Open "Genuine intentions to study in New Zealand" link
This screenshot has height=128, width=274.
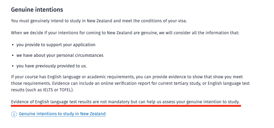pyautogui.click(x=62, y=114)
